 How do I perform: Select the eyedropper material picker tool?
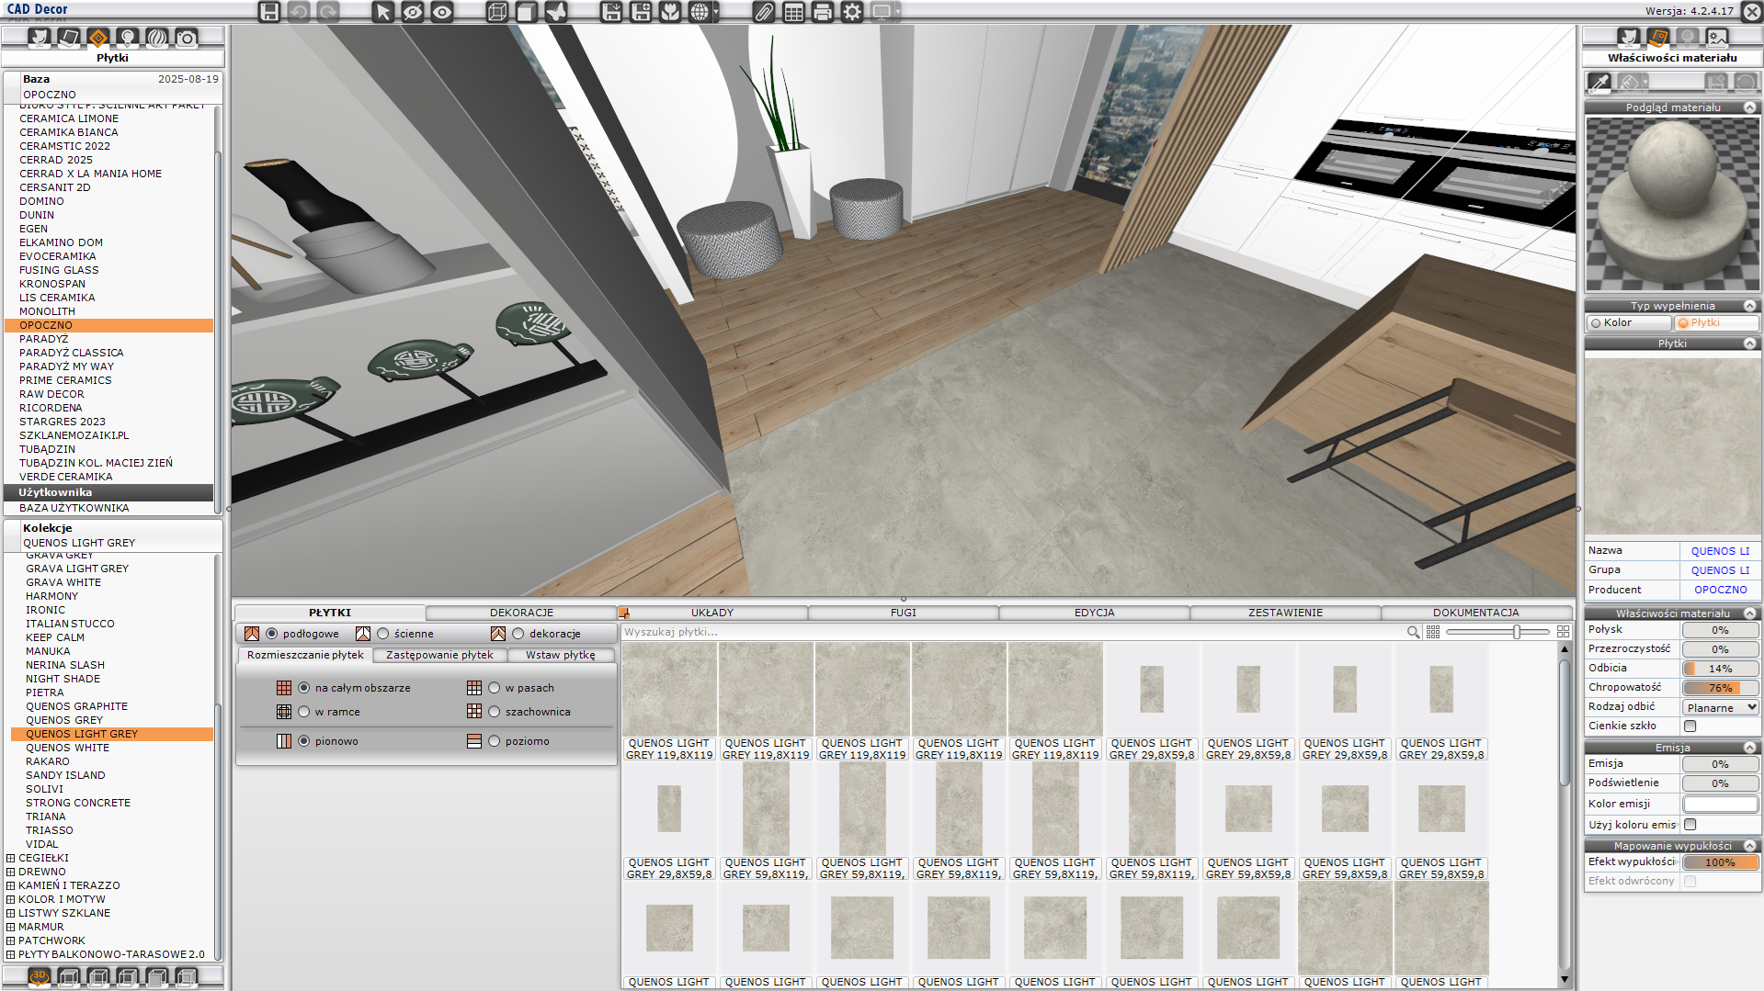[x=1599, y=83]
